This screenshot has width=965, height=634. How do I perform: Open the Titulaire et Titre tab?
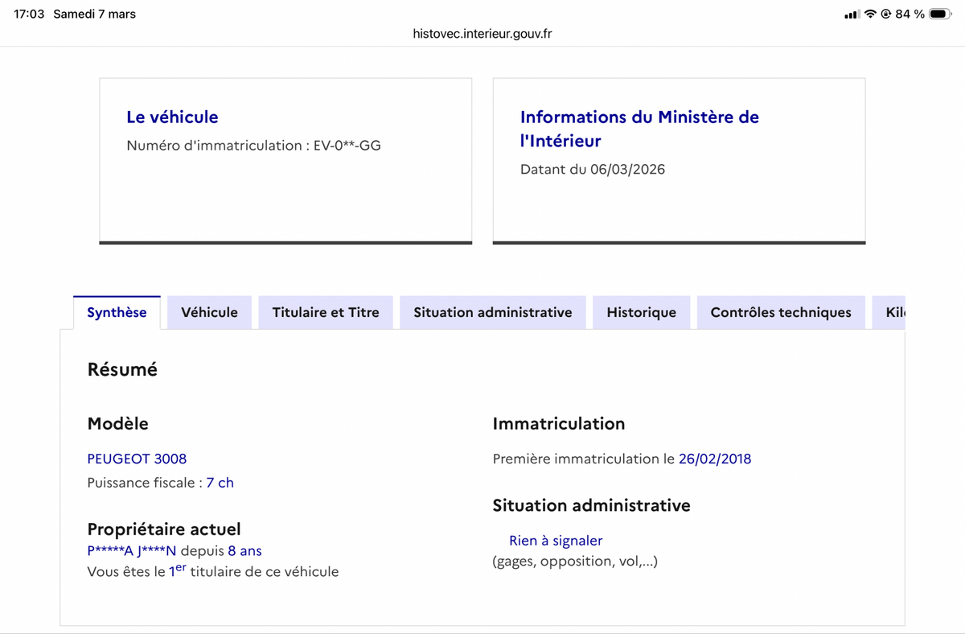(x=326, y=312)
